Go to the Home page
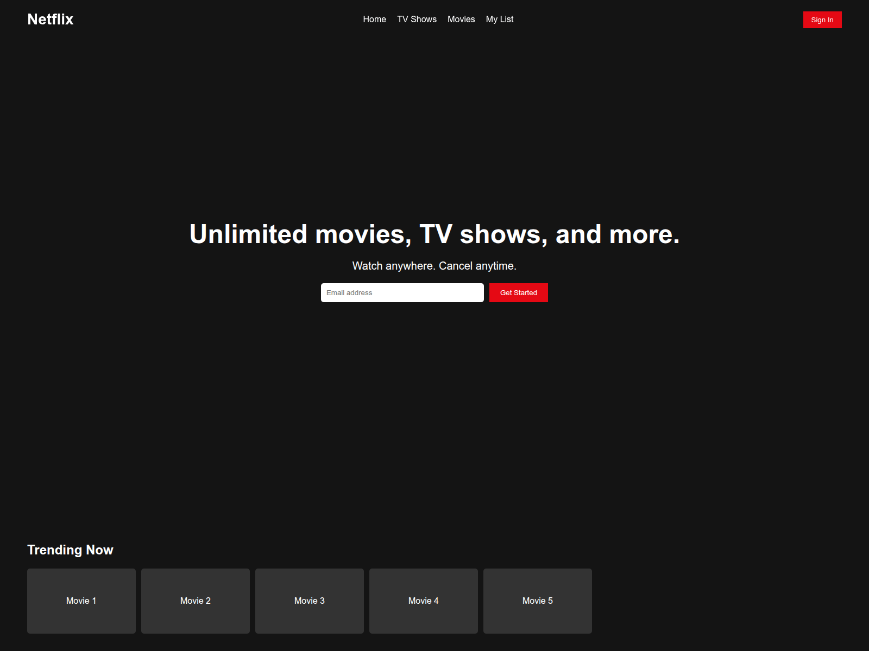This screenshot has width=869, height=651. click(x=374, y=20)
